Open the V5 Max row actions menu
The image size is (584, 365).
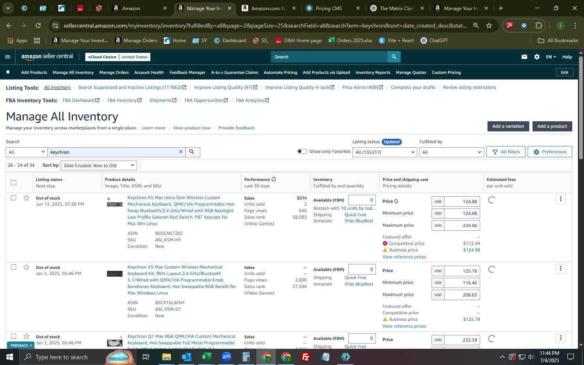pyautogui.click(x=560, y=268)
